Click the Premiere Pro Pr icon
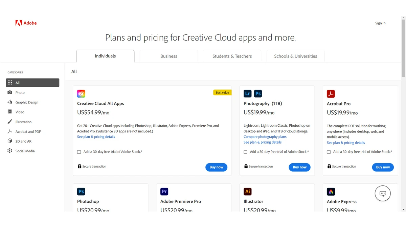 [x=164, y=192]
